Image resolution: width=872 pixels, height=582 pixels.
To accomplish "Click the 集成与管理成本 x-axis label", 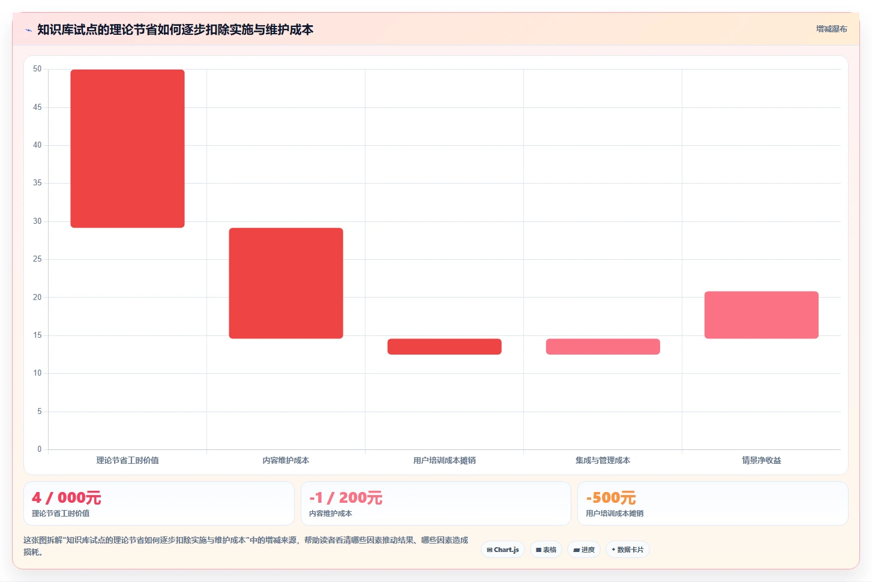I will tap(603, 460).
